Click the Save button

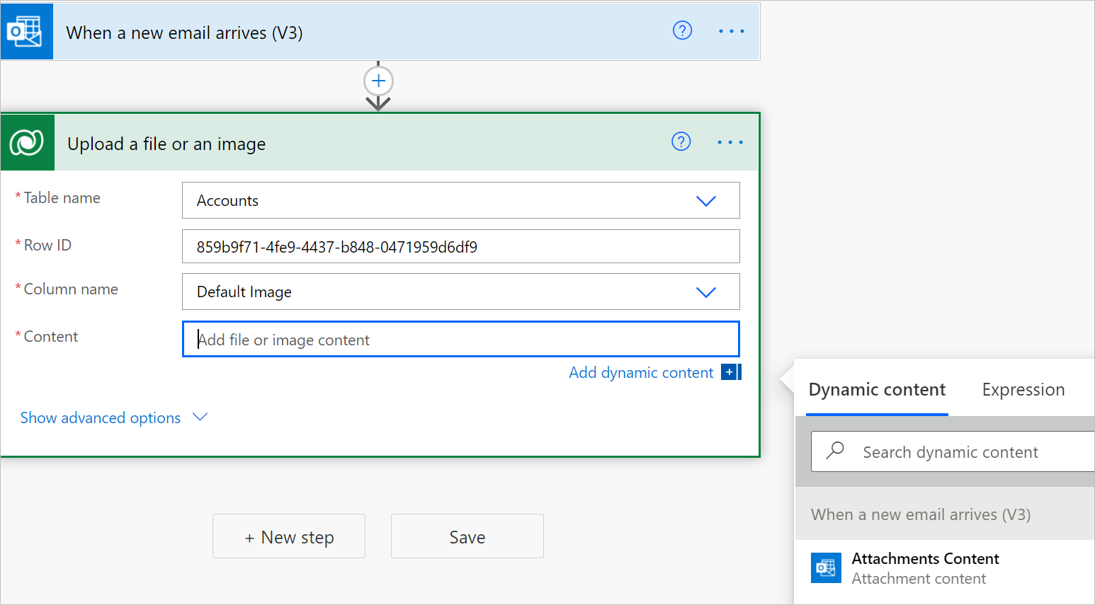coord(467,536)
